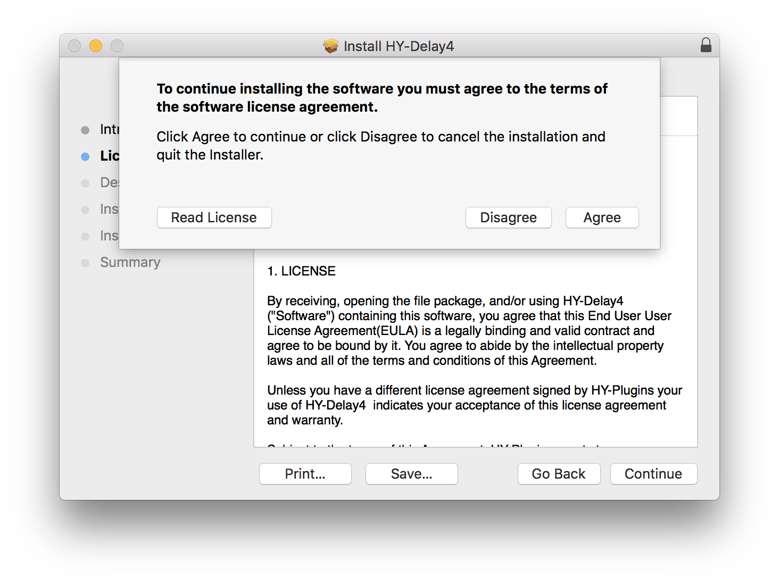Click the 'Unless you have a different' paragraph
This screenshot has width=779, height=585.
(x=474, y=405)
